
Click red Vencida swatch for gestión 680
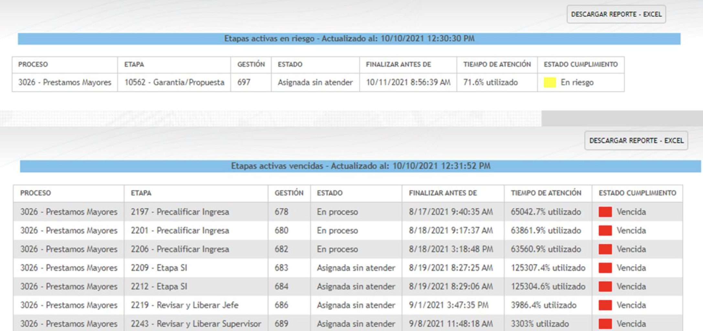click(605, 231)
